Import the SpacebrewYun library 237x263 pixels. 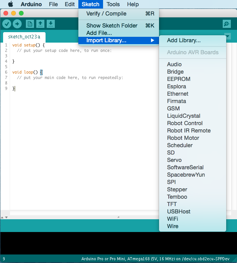(193, 175)
